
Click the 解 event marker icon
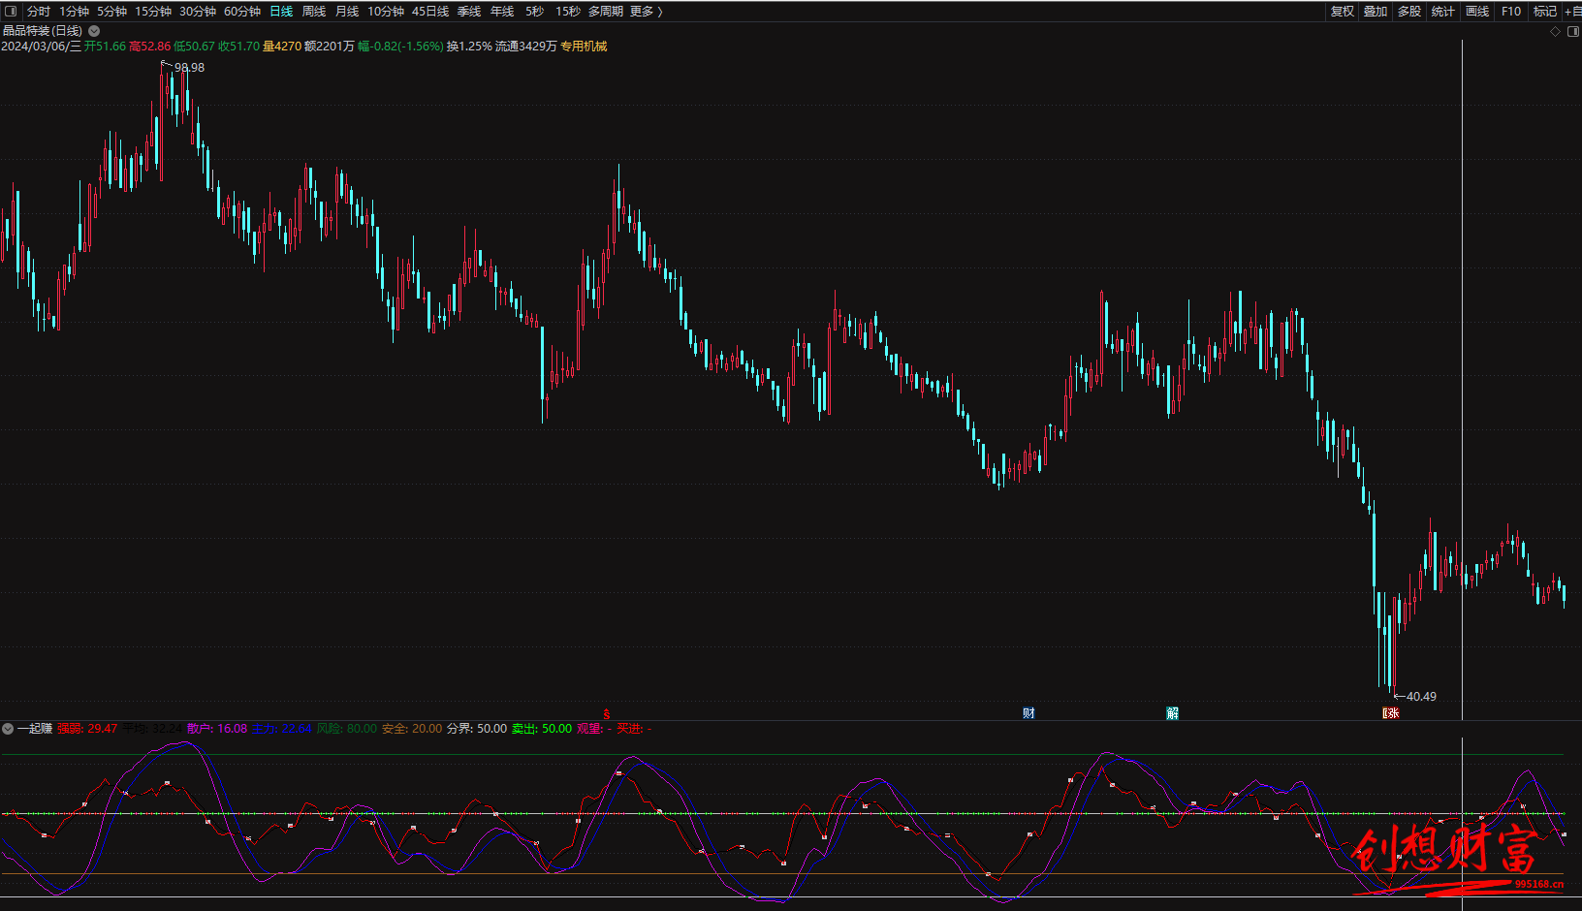1172,713
